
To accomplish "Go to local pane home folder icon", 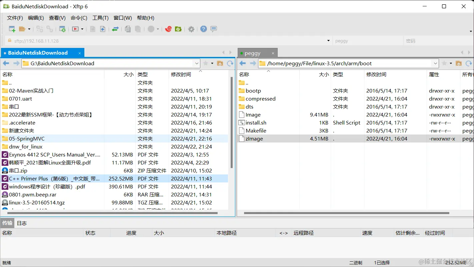I will 220,63.
